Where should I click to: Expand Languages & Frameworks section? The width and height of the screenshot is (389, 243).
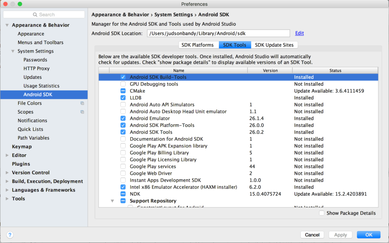click(x=7, y=190)
